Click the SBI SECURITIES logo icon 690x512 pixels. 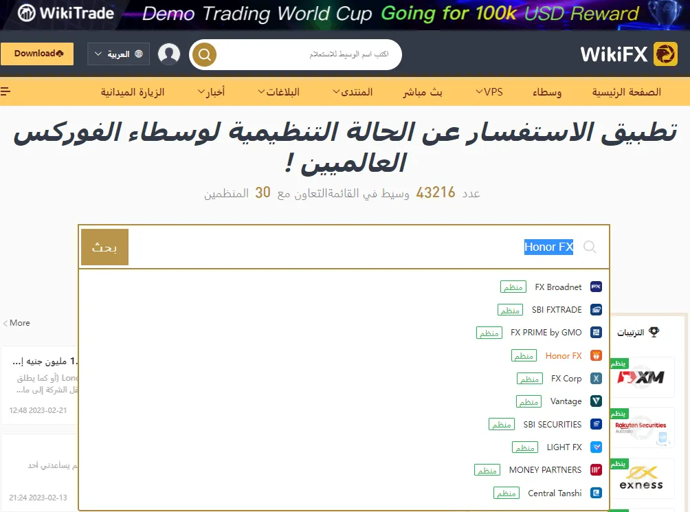(596, 424)
